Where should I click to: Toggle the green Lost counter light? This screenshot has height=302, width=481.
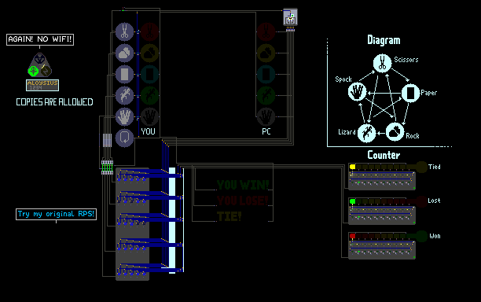[352, 201]
